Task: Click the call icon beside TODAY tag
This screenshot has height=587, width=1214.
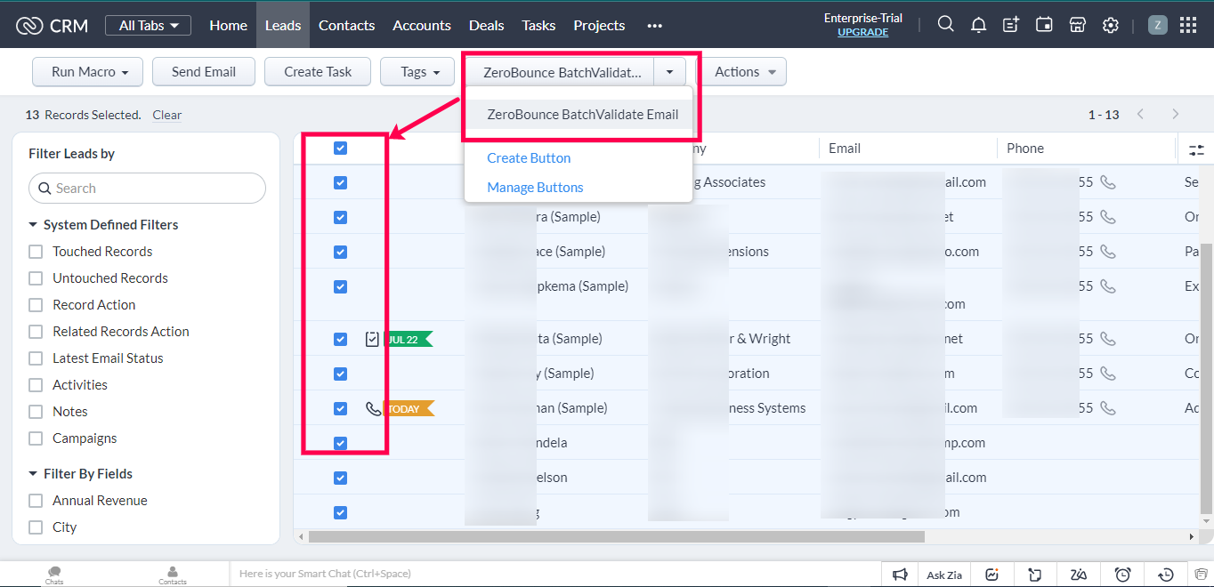Action: pyautogui.click(x=374, y=408)
